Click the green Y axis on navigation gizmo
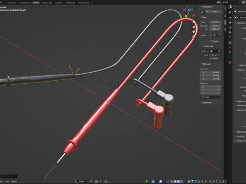246x184 pixels. pyautogui.click(x=186, y=16)
